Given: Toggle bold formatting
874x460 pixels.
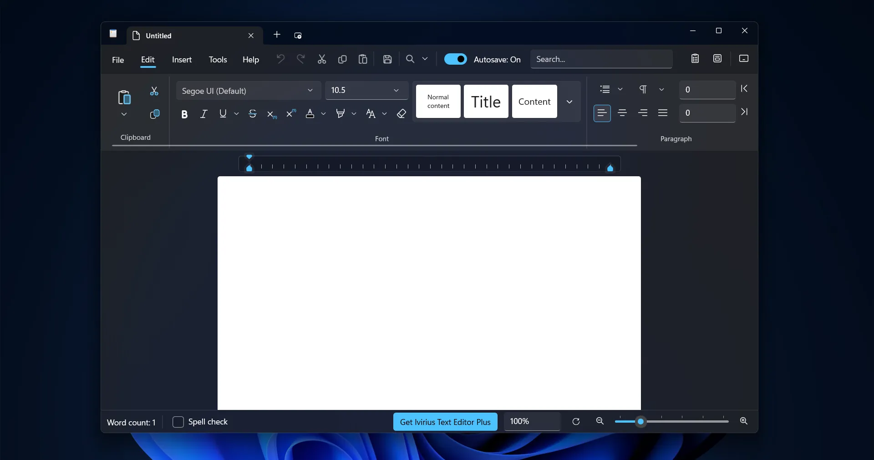Looking at the screenshot, I should click(x=184, y=114).
